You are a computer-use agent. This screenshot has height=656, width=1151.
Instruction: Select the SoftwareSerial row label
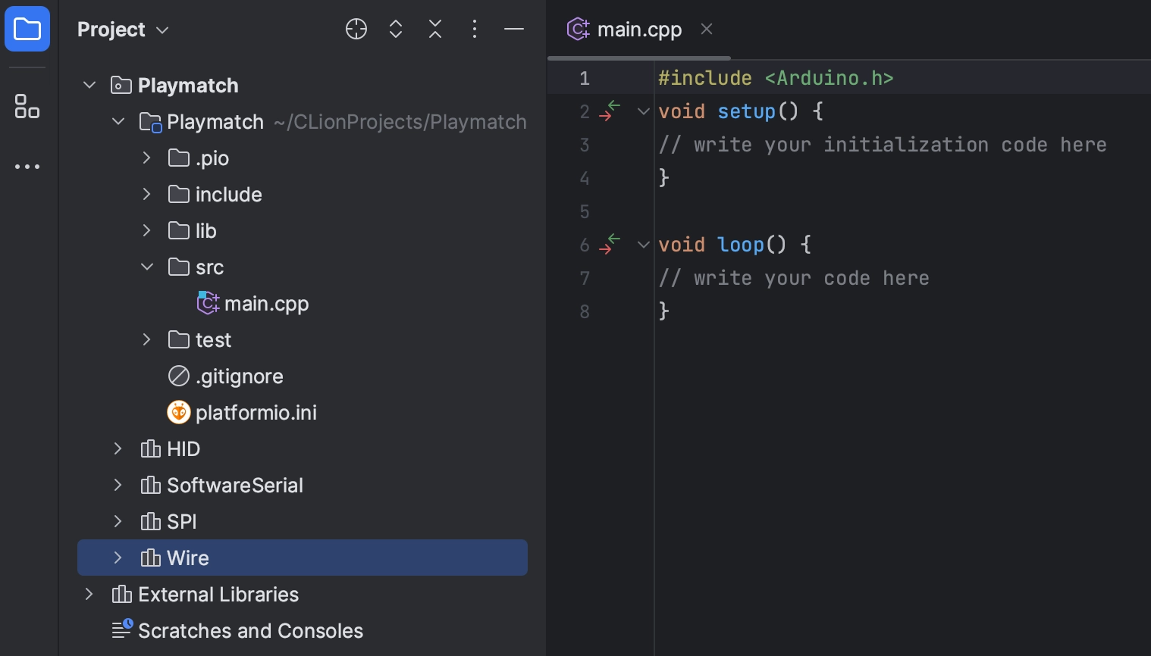235,486
